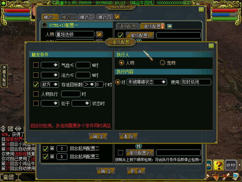Click the 取消 button at the bottom
The image size is (242, 182).
pyautogui.click(x=136, y=171)
